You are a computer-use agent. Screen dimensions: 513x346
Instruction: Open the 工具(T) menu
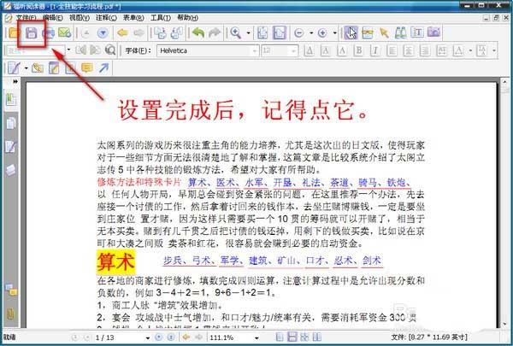[x=161, y=18]
